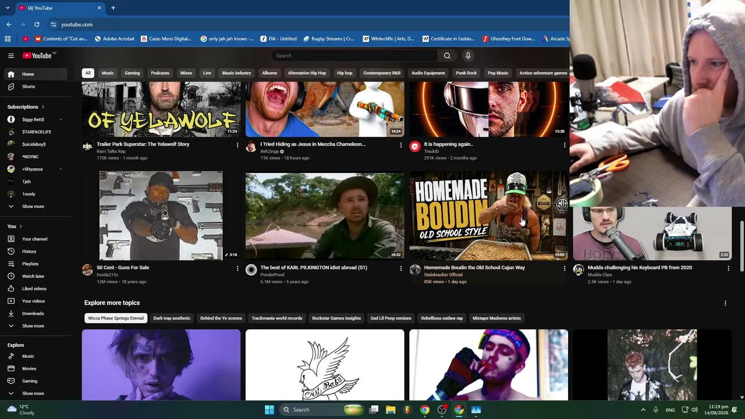Go back in the browser
Image resolution: width=745 pixels, height=419 pixels.
pyautogui.click(x=9, y=24)
